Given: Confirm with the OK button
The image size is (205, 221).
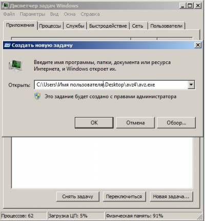Looking at the screenshot, I should pos(94,123).
